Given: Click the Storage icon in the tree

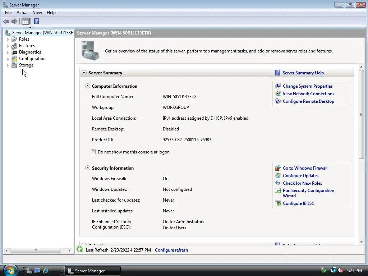Looking at the screenshot, I should 14,65.
